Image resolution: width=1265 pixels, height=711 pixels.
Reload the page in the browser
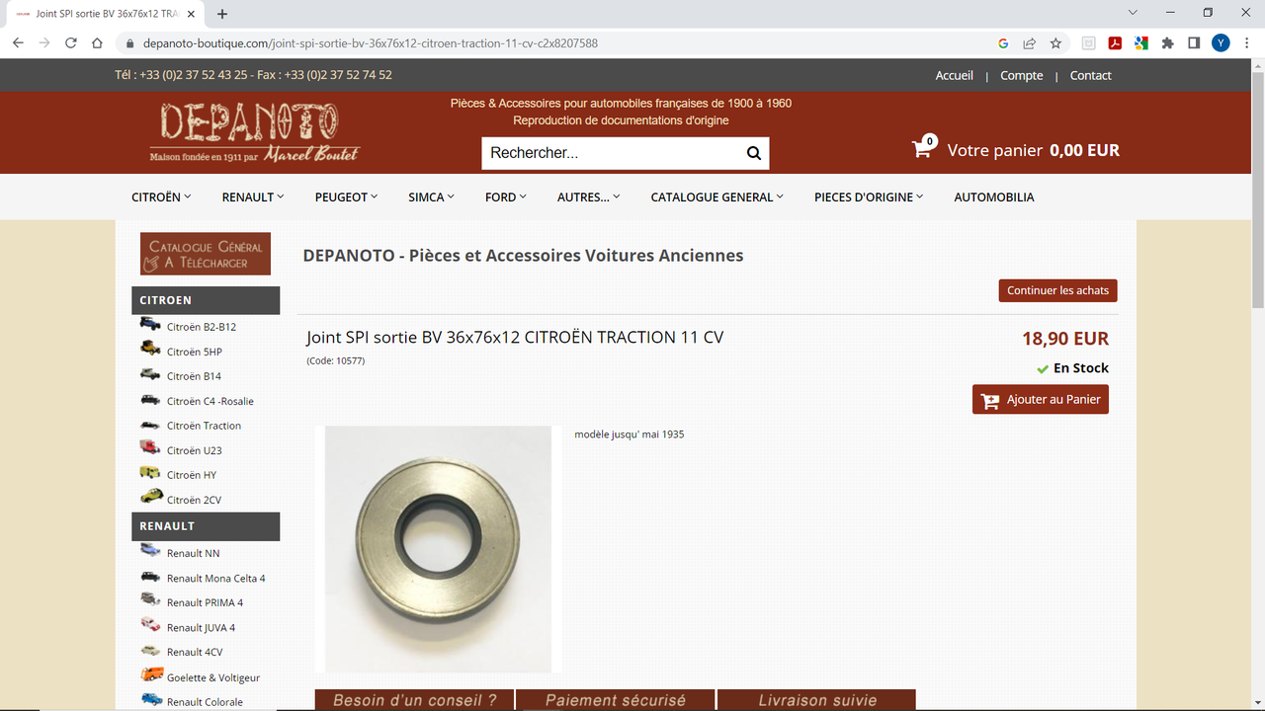(71, 43)
